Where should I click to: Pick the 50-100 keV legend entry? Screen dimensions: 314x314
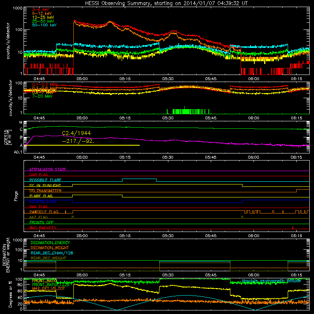pyautogui.click(x=44, y=25)
